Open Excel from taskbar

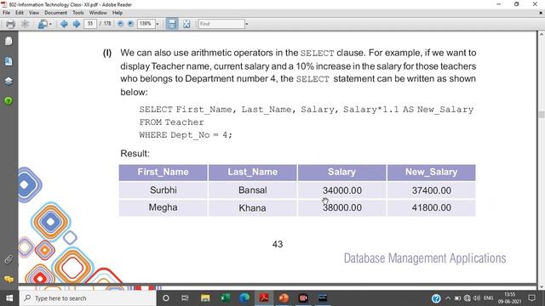point(225,298)
